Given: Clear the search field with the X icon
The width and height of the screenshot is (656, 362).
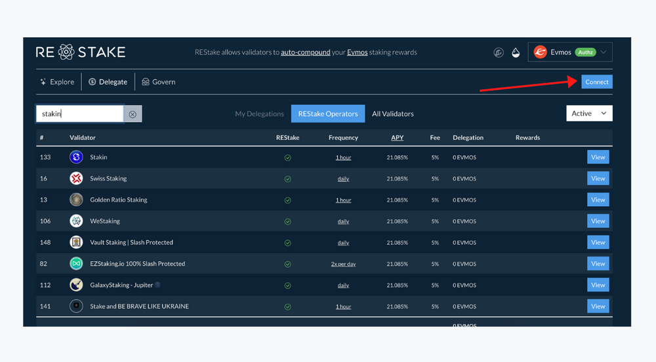Looking at the screenshot, I should click(133, 114).
